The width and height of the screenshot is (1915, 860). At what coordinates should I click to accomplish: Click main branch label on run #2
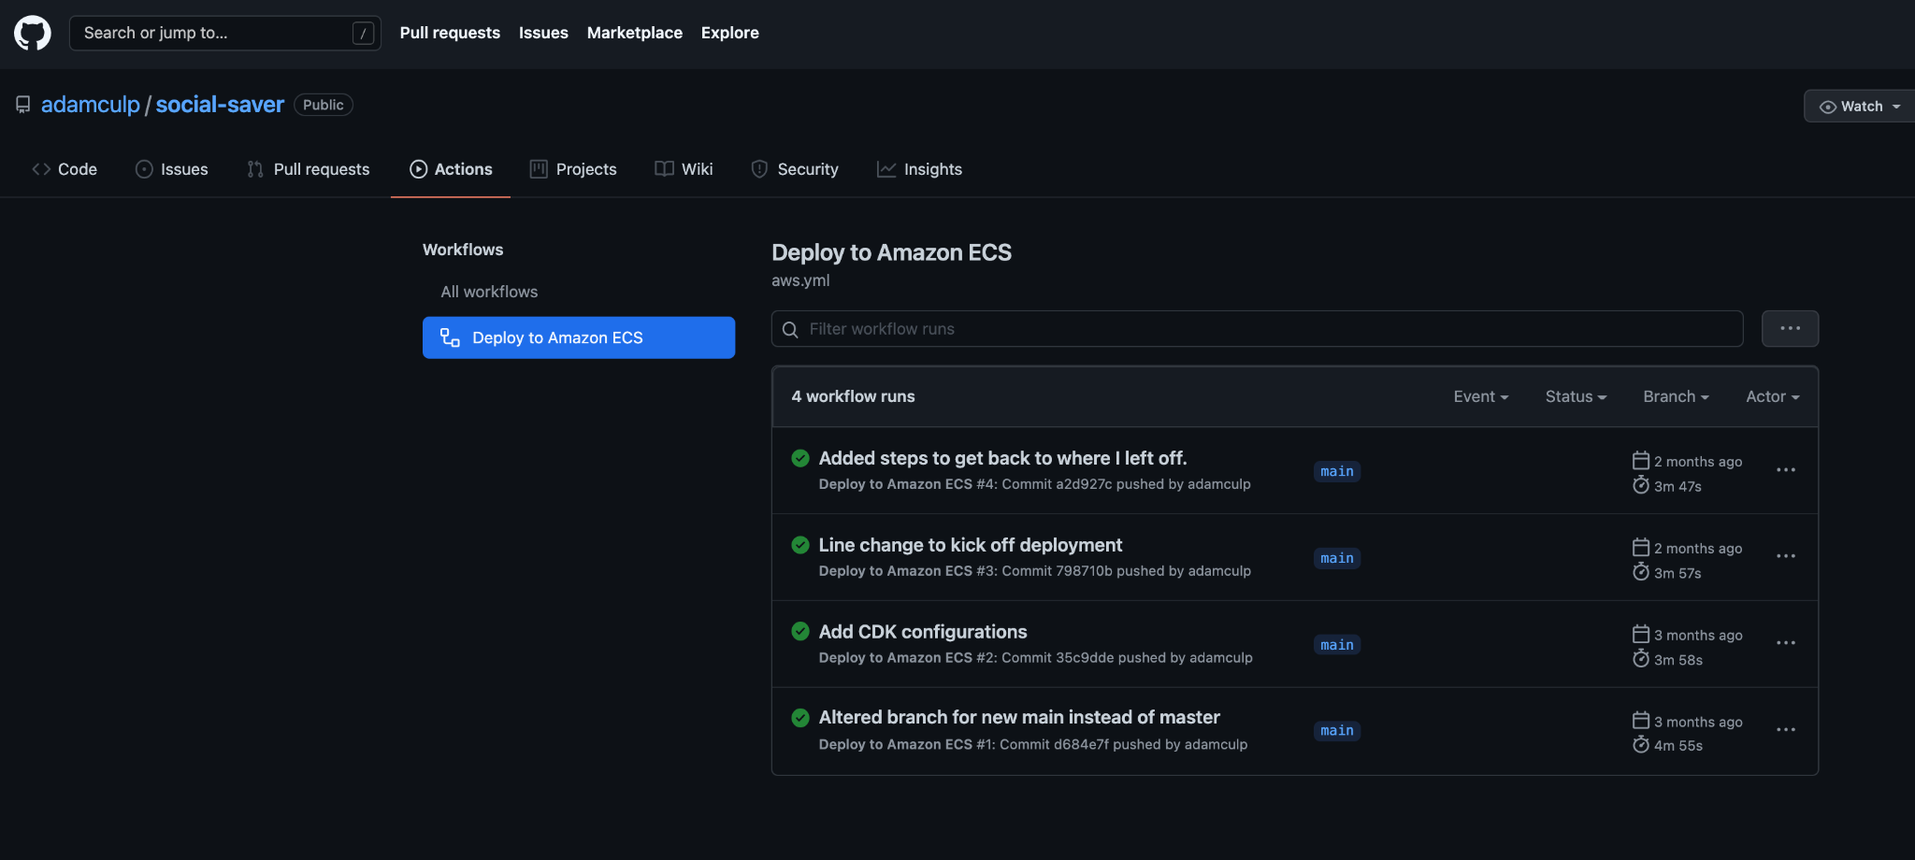(1337, 645)
